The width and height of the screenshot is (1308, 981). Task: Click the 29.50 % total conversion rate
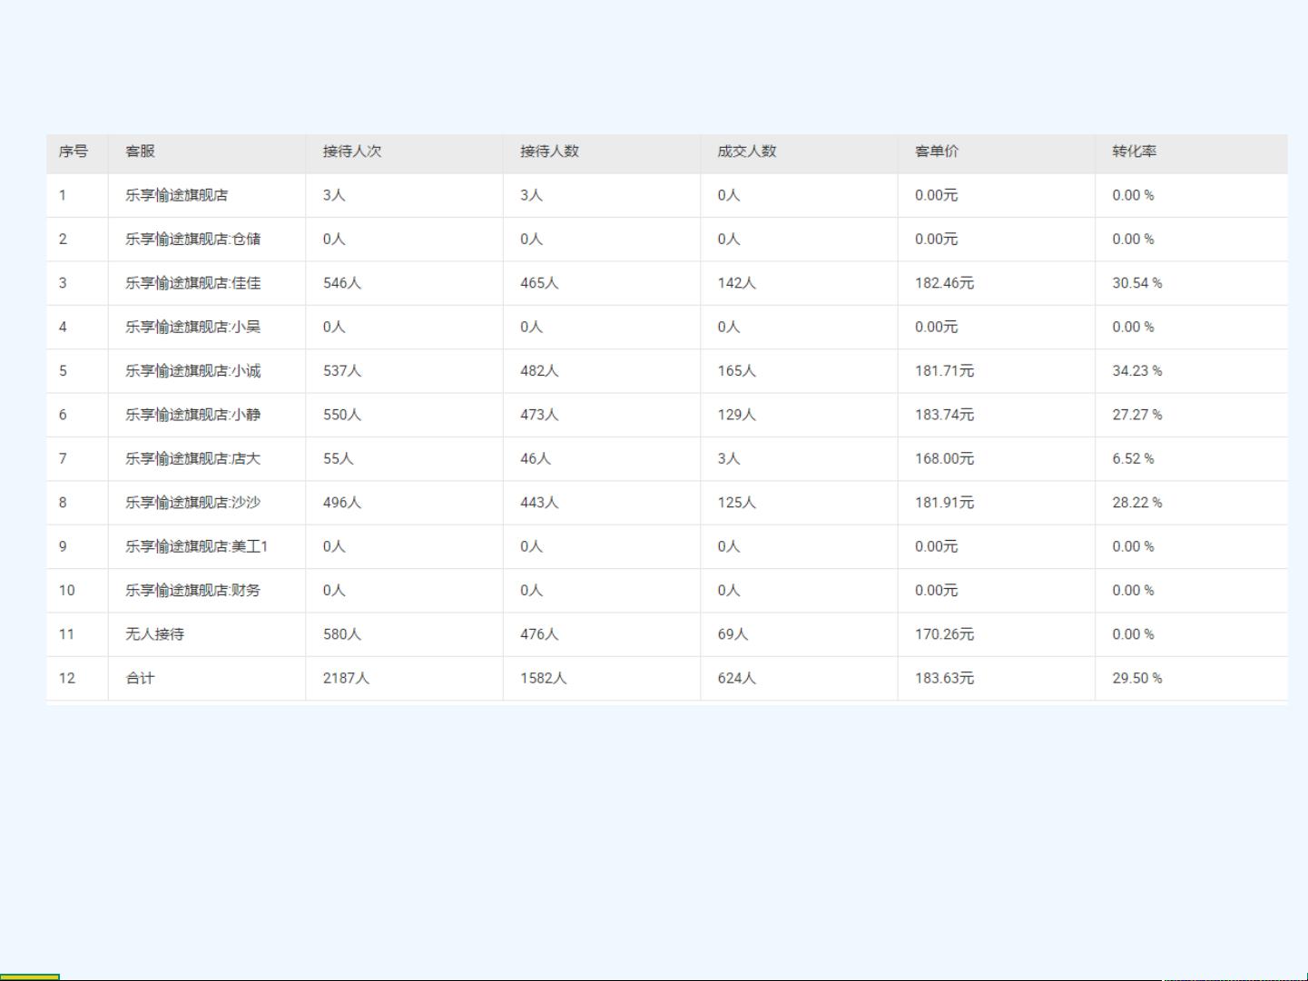pyautogui.click(x=1137, y=678)
